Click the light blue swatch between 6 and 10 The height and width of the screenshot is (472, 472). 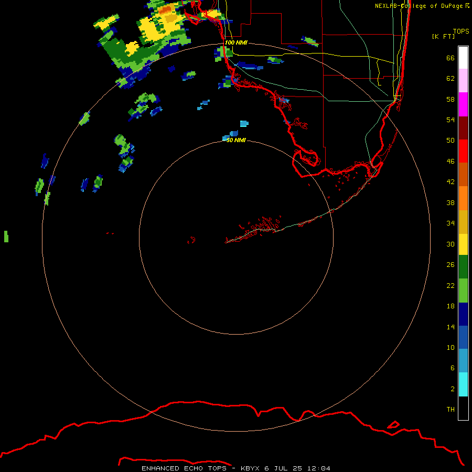(x=463, y=361)
